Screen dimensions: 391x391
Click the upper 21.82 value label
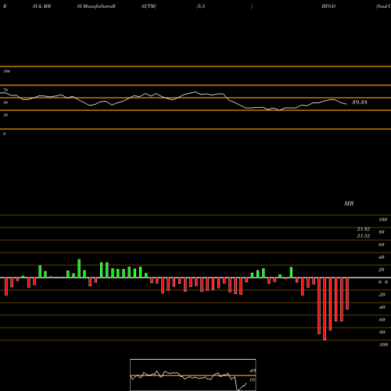click(x=364, y=229)
